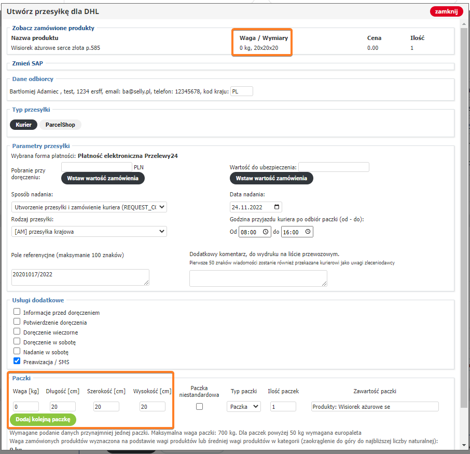Click clock icon in Od time field
Viewport: 470px width, 454px height.
pyautogui.click(x=266, y=232)
